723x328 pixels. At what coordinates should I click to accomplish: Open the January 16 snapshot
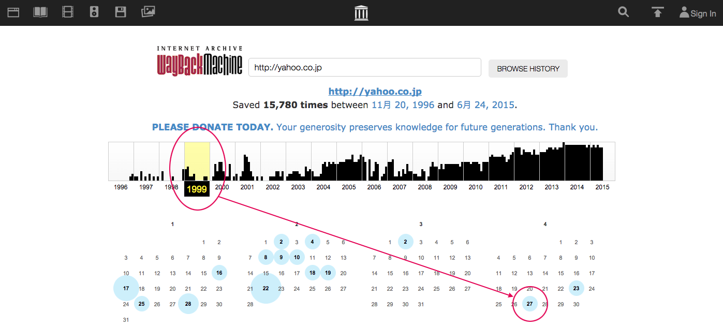[x=219, y=273]
